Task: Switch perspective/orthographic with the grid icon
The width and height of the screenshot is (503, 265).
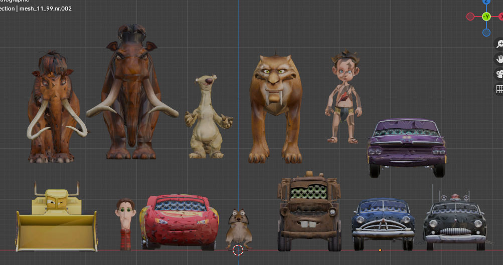Action: (x=499, y=89)
